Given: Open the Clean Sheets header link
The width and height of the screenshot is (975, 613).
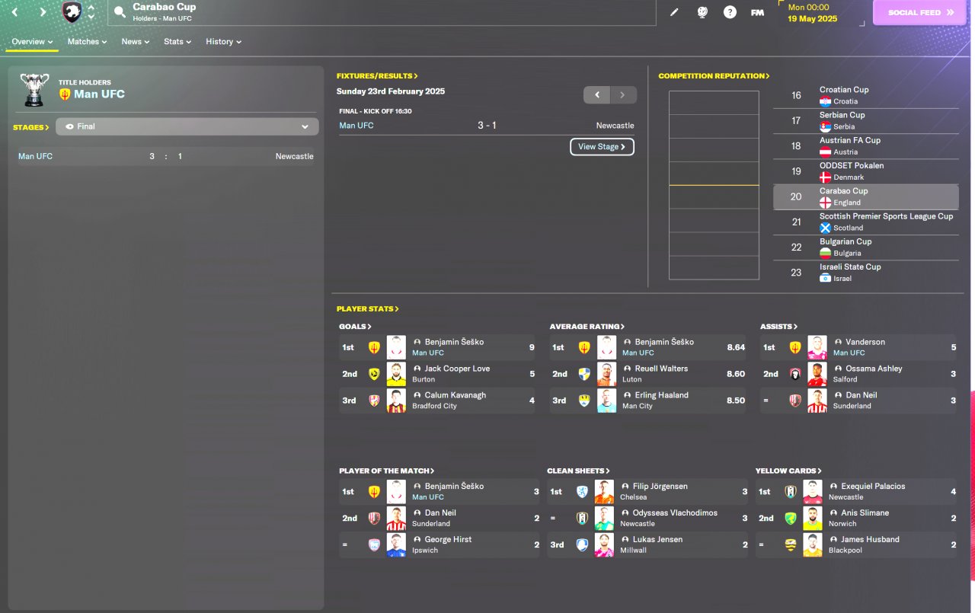Looking at the screenshot, I should click(578, 471).
